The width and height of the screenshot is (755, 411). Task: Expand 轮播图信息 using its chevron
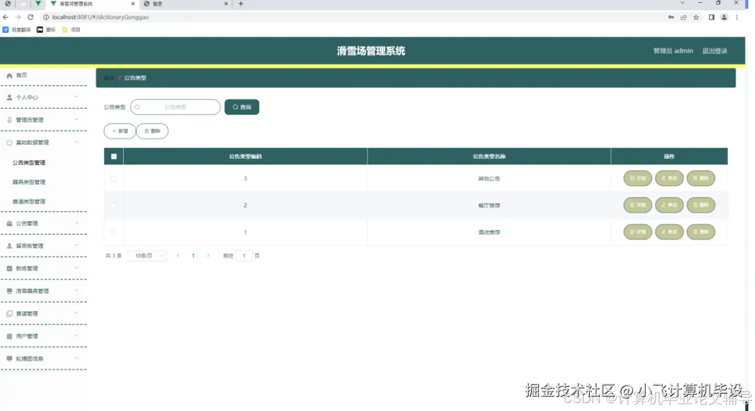[77, 358]
